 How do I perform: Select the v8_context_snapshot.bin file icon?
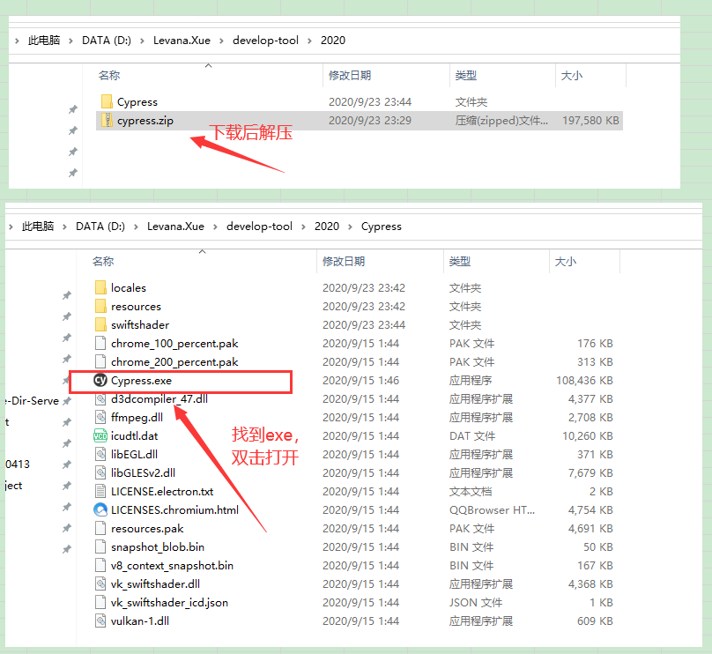100,566
